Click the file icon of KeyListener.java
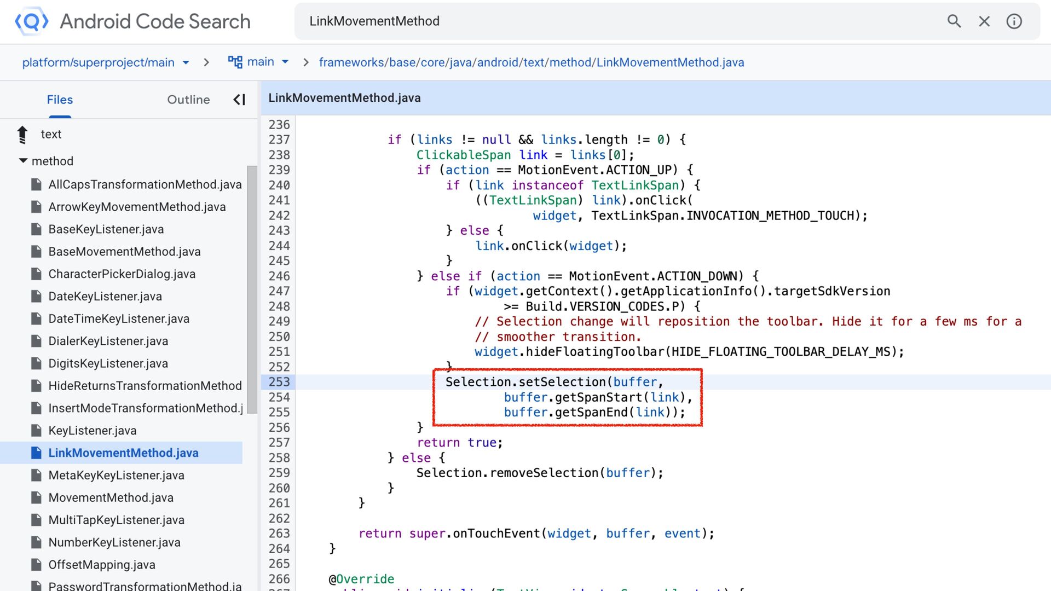This screenshot has width=1051, height=591. [36, 431]
